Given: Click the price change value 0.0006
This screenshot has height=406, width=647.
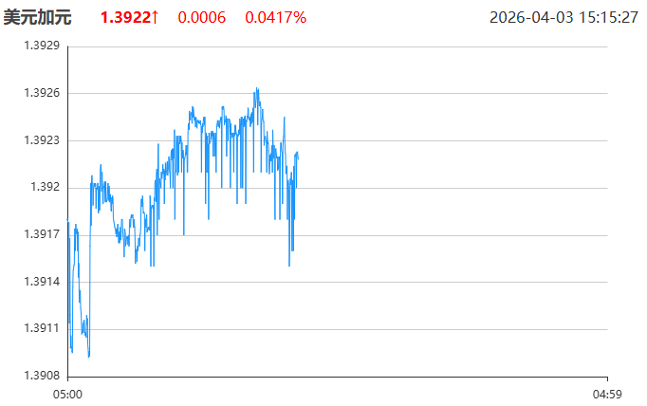Looking at the screenshot, I should click(201, 17).
